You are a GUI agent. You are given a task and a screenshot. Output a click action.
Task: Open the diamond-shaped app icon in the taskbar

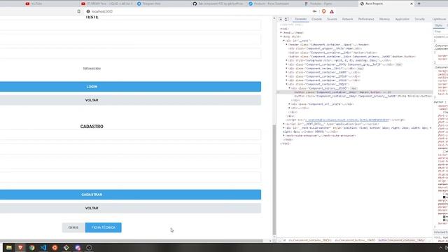tap(66, 248)
